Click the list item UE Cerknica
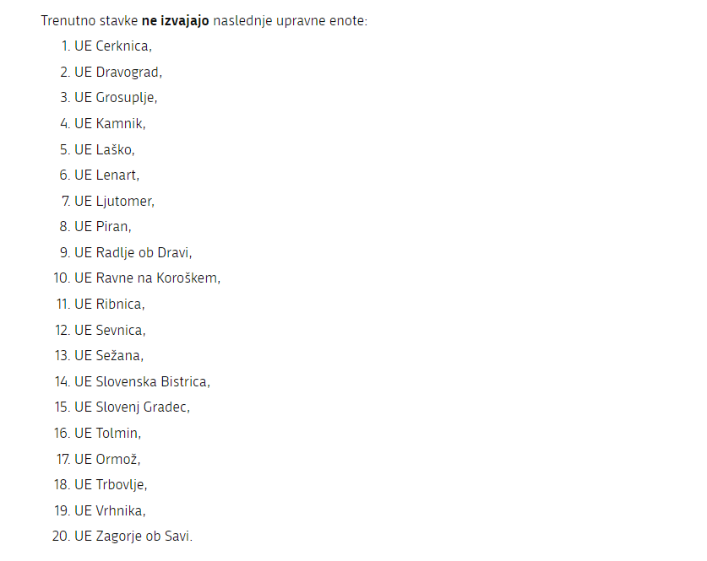The height and width of the screenshot is (561, 707). coord(112,46)
